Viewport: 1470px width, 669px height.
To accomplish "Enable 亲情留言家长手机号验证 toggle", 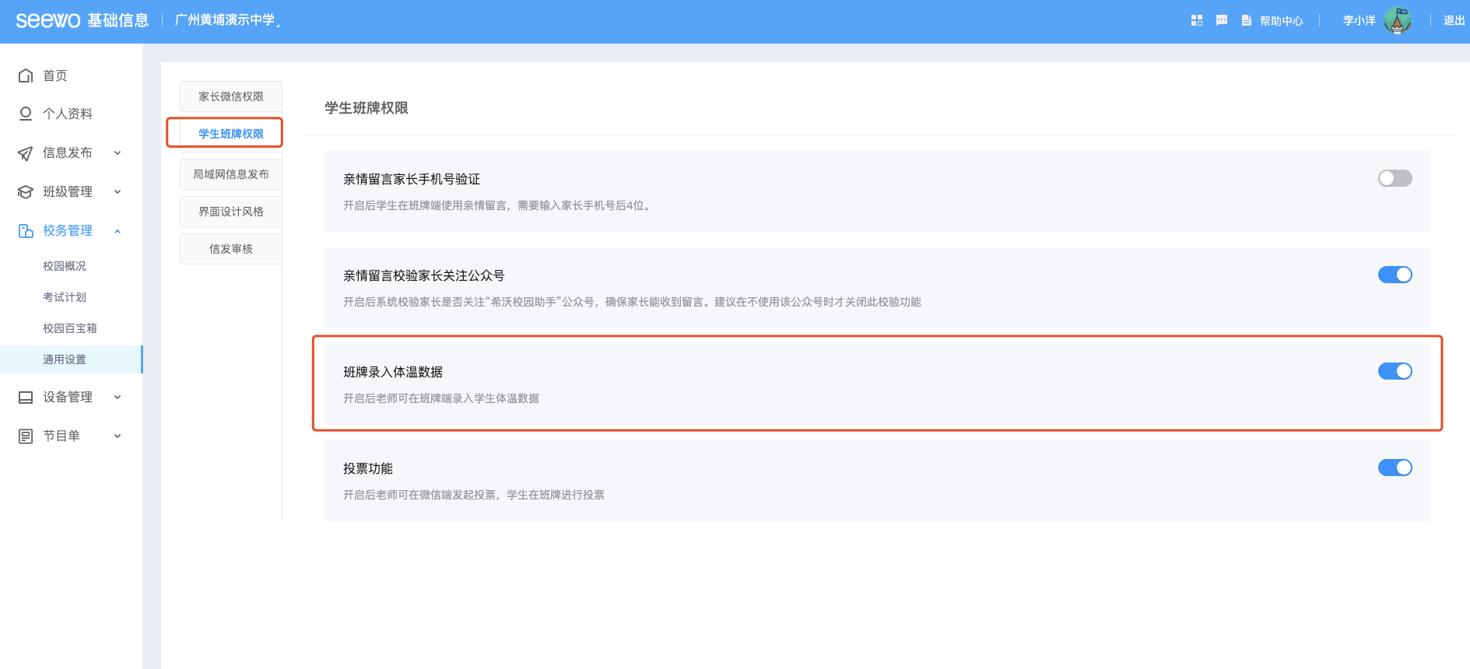I will point(1395,178).
